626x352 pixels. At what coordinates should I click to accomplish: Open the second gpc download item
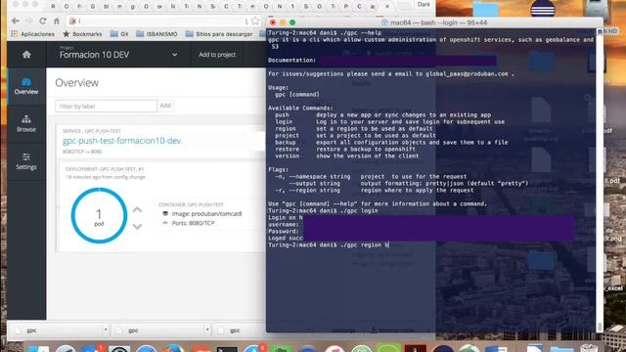158,330
